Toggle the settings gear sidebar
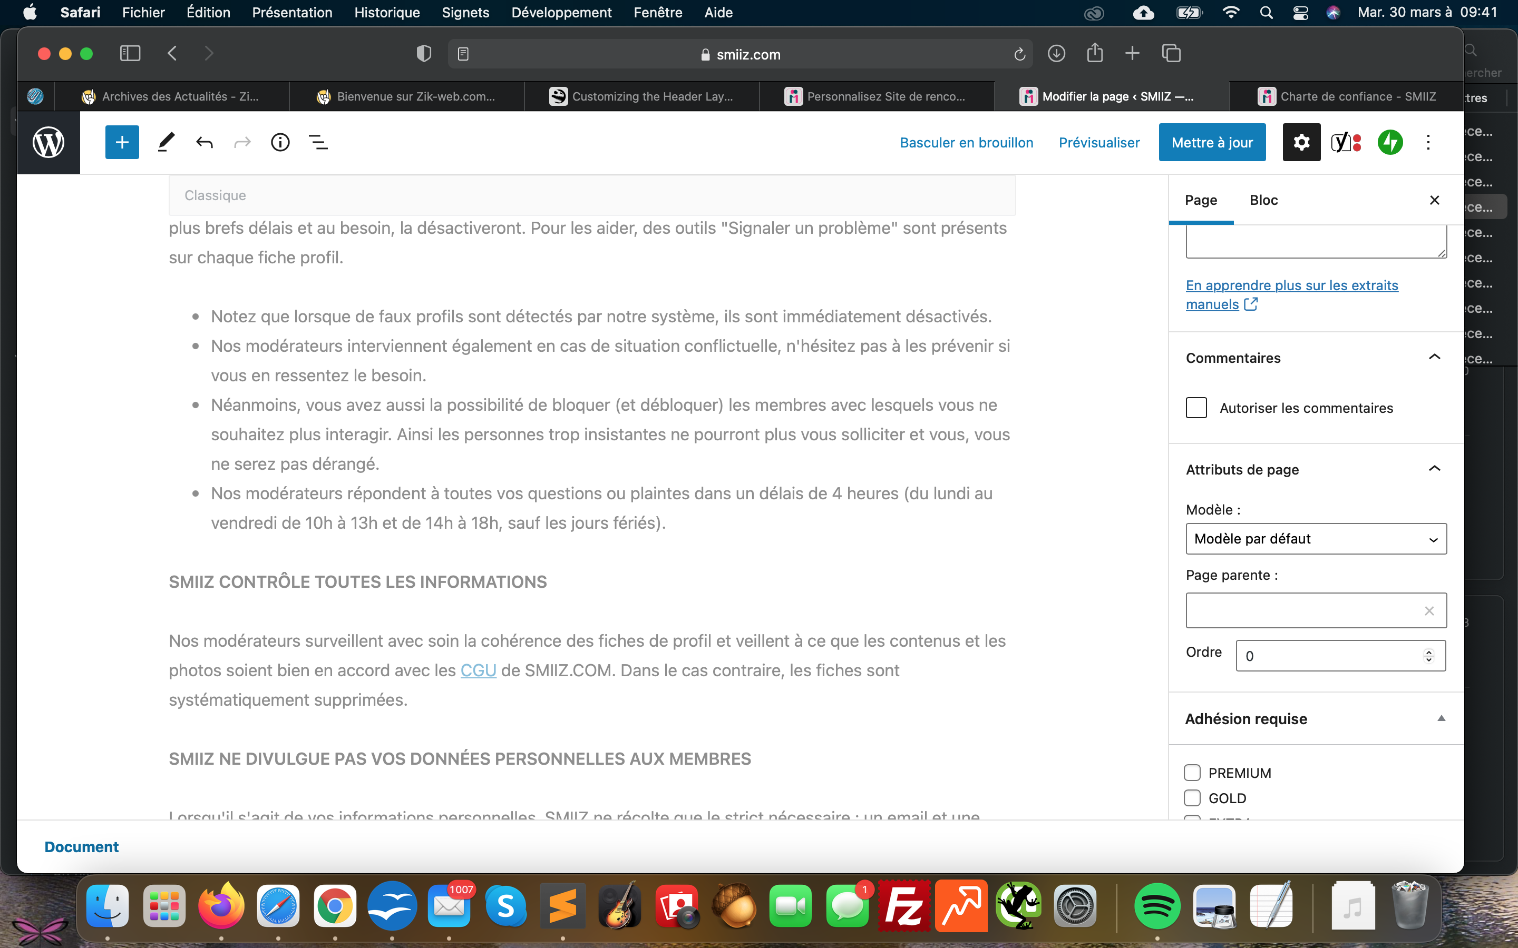Screen dimensions: 1518x948 pyautogui.click(x=1301, y=142)
